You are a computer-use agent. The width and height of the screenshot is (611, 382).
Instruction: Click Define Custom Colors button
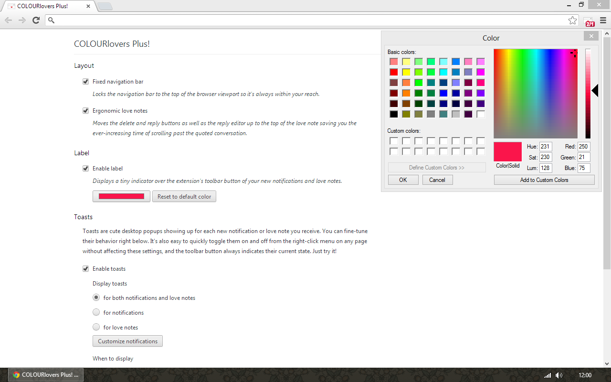point(437,168)
